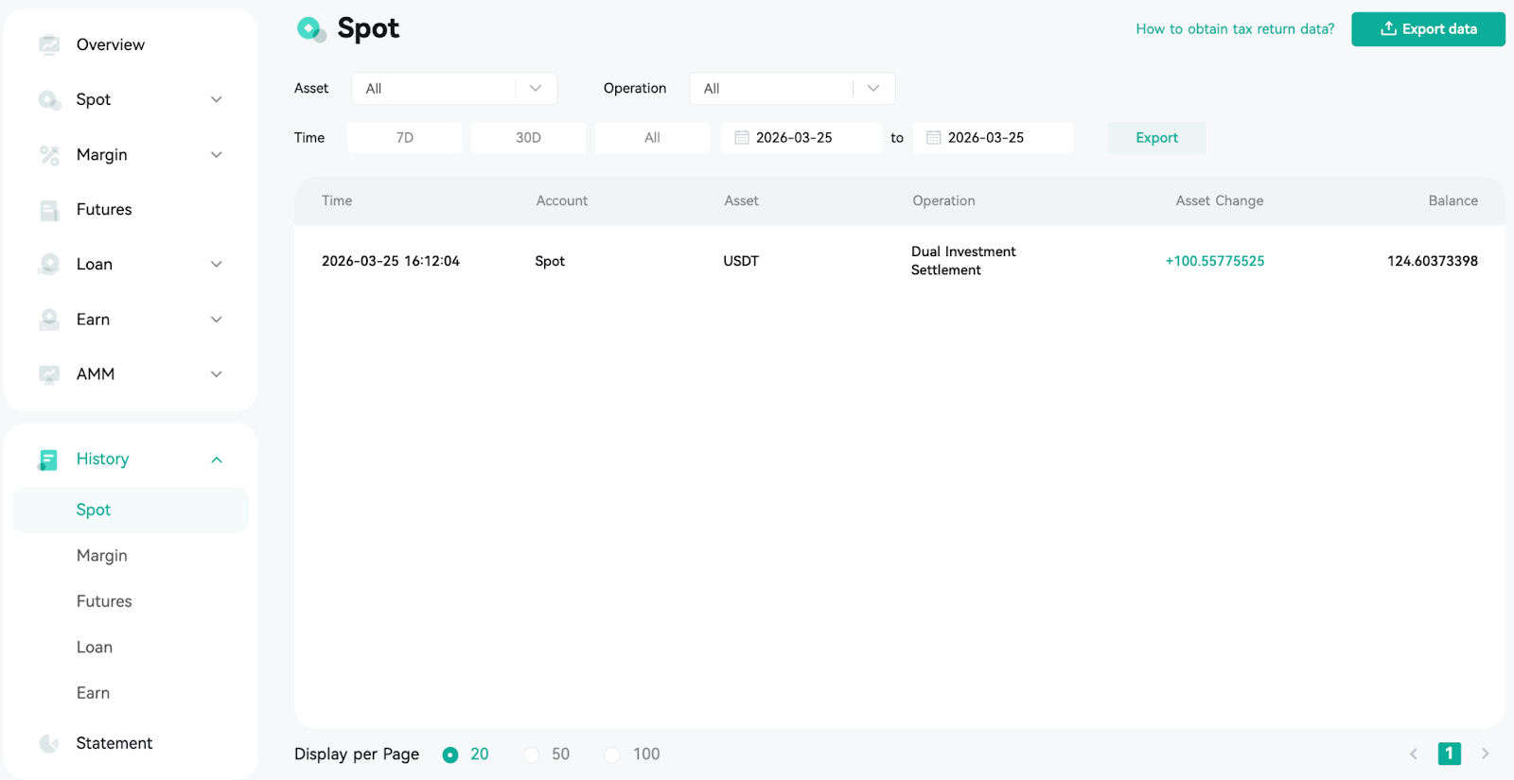Open the Operation filter dropdown

click(792, 89)
